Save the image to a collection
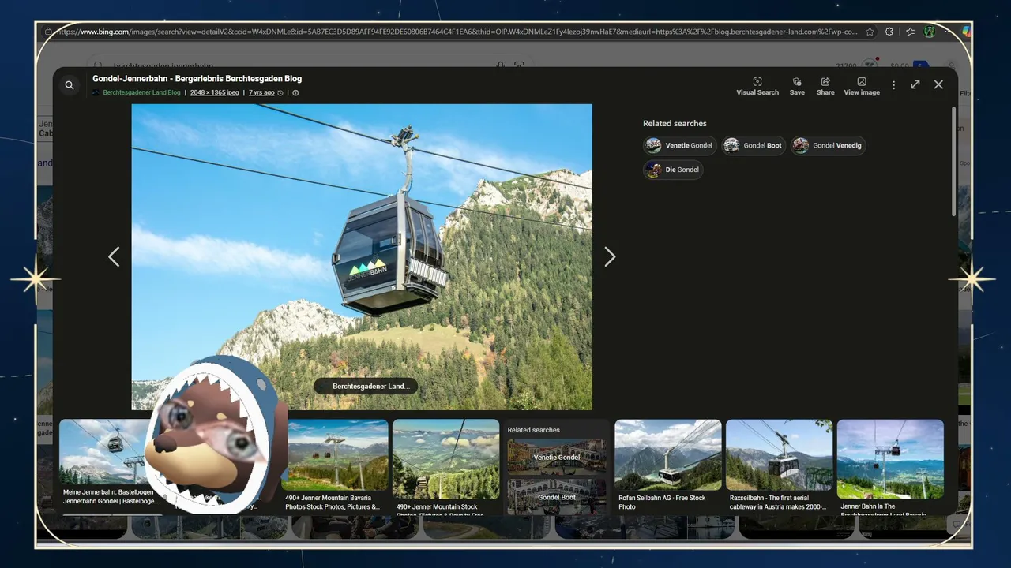The image size is (1011, 568). point(797,86)
